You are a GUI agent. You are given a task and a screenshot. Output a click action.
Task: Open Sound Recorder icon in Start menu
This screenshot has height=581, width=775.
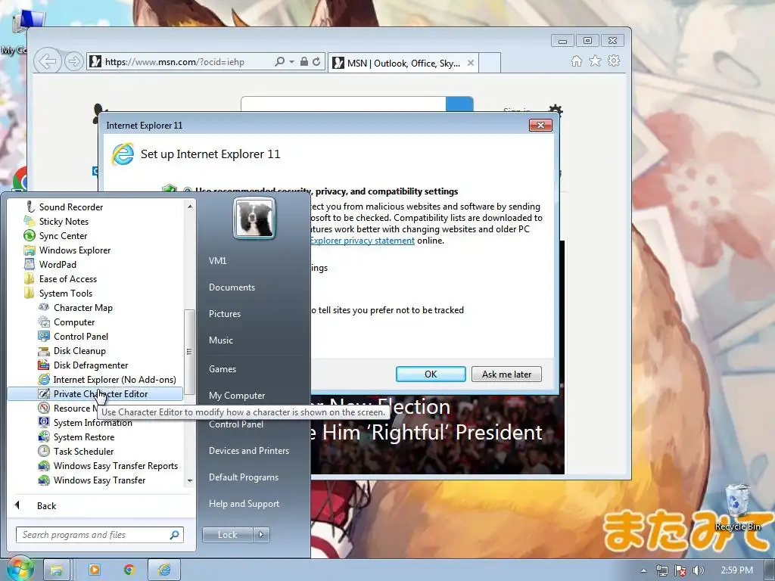coord(30,207)
